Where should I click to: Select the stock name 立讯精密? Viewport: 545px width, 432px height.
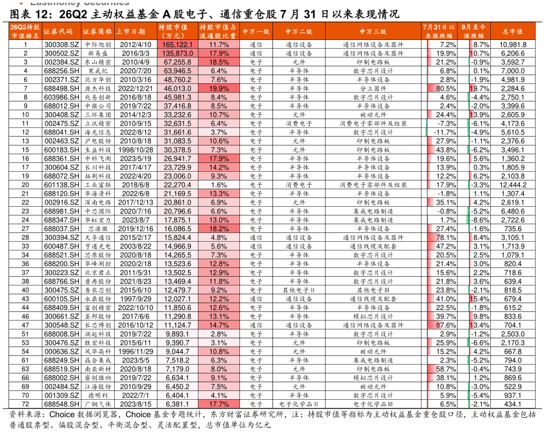tap(98, 124)
